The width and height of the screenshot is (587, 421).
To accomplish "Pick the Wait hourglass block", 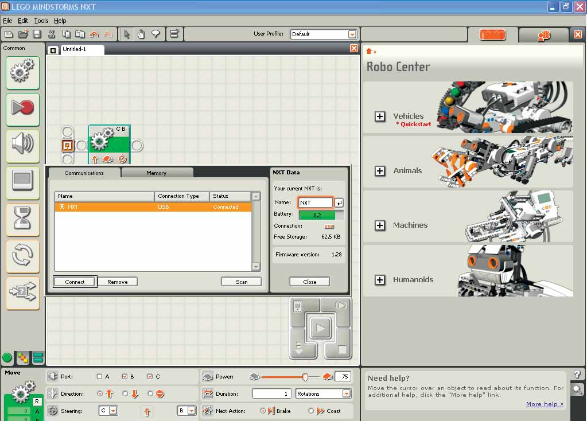I will click(x=23, y=219).
